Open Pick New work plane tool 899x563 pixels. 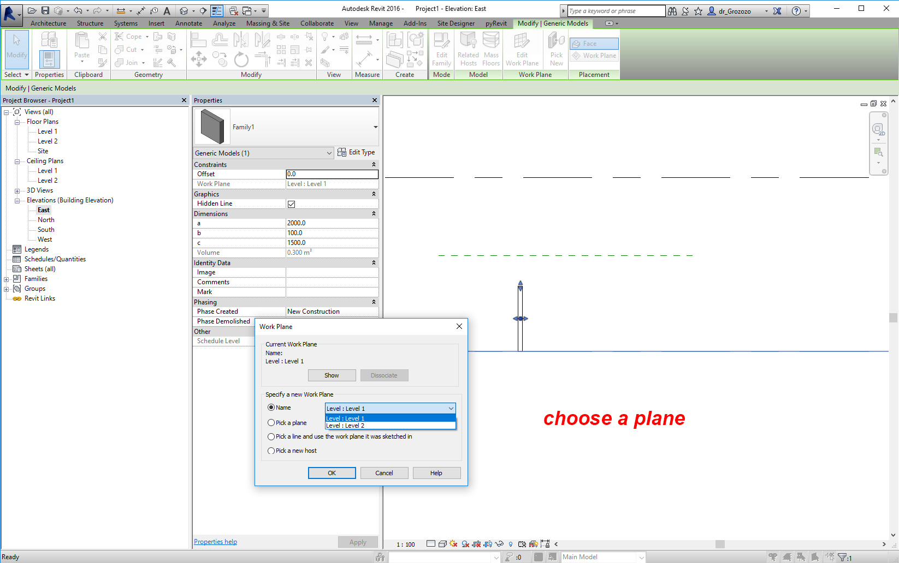(x=555, y=49)
